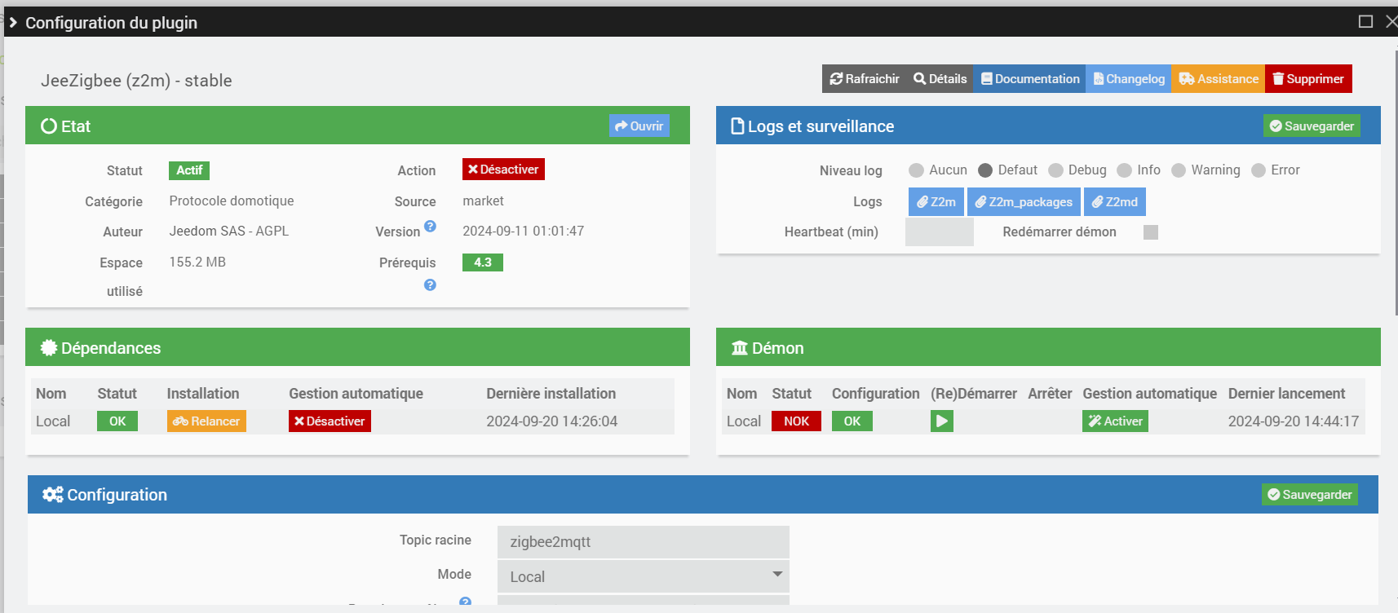Click the 4.3 Prérequis badge

(483, 262)
